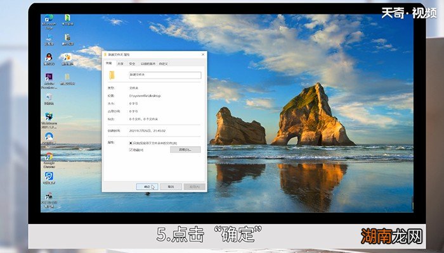Open the Google Chrome desktop shortcut
Screen dimensions: 444x253
click(x=49, y=156)
